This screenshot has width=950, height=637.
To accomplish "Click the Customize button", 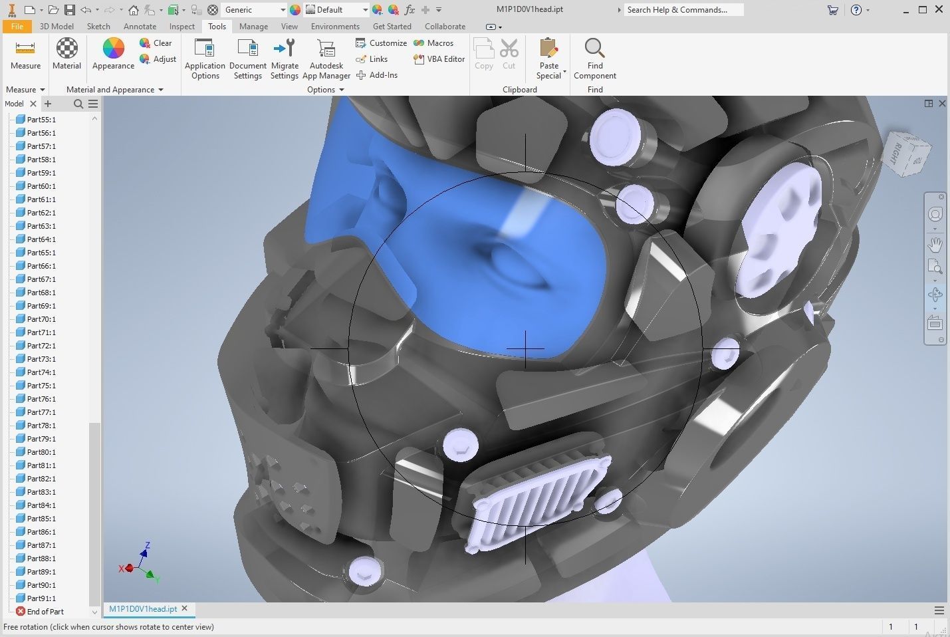I will point(382,43).
